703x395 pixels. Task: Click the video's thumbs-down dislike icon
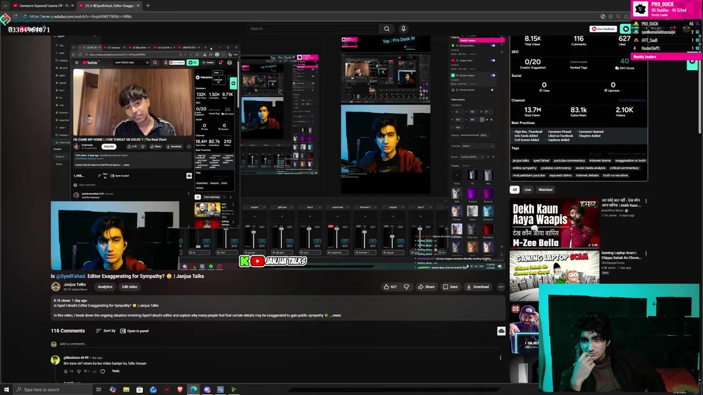(x=406, y=287)
